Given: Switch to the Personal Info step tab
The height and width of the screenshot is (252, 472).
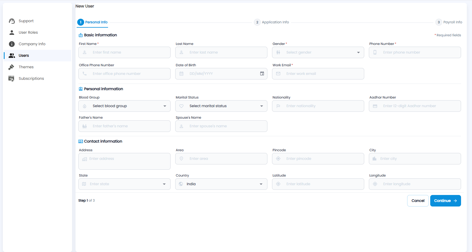Looking at the screenshot, I should tap(92, 22).
